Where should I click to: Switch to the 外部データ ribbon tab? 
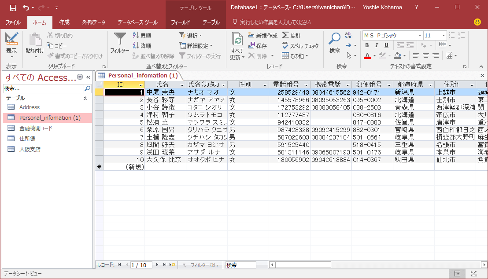[x=94, y=22]
